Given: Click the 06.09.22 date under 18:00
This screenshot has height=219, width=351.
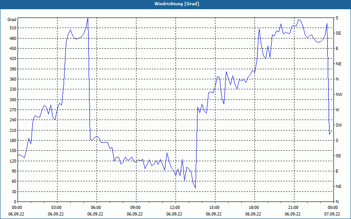Looking at the screenshot, I should [x=254, y=214].
